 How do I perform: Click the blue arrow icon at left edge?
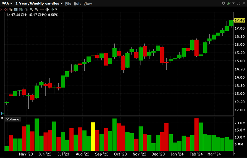2,113
